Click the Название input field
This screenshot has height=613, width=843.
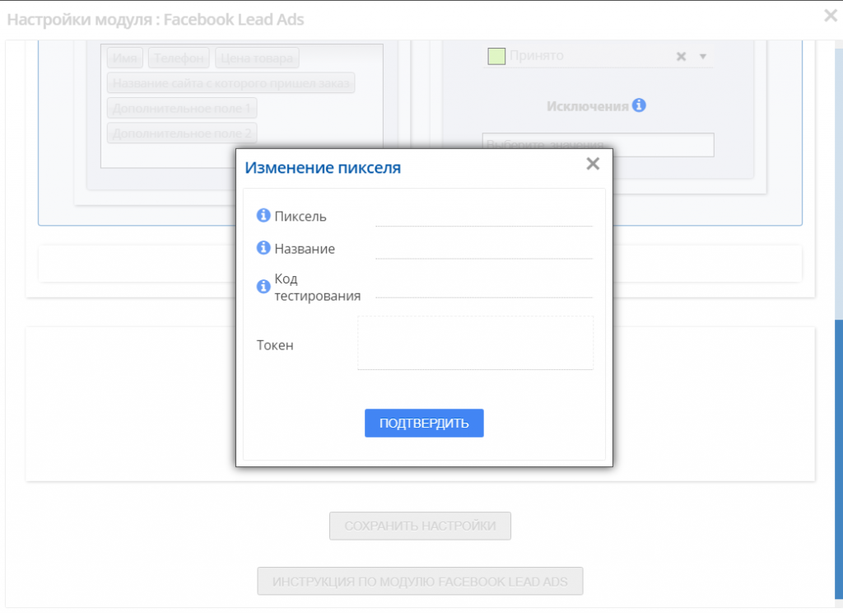point(484,249)
